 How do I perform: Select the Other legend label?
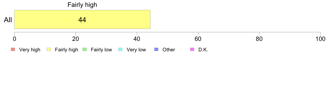click(169, 50)
